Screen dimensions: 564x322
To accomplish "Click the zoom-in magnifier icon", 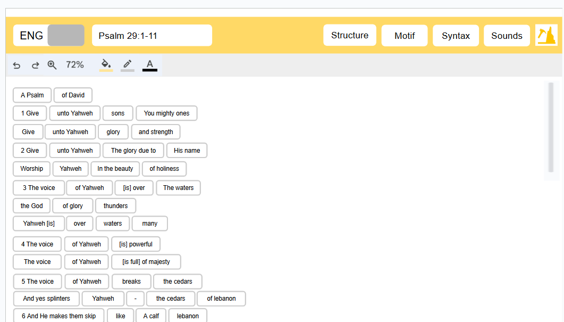I will [52, 65].
